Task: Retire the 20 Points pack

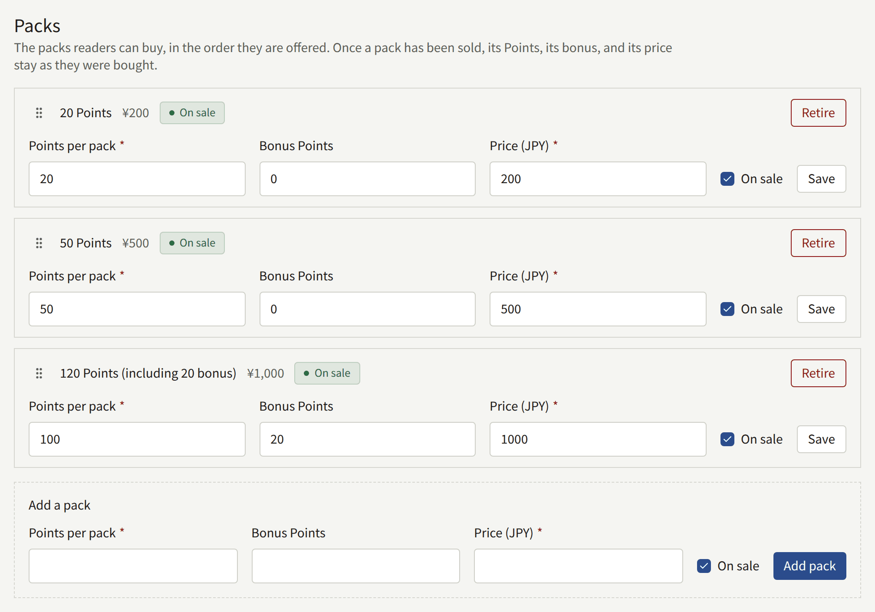Action: pyautogui.click(x=818, y=113)
